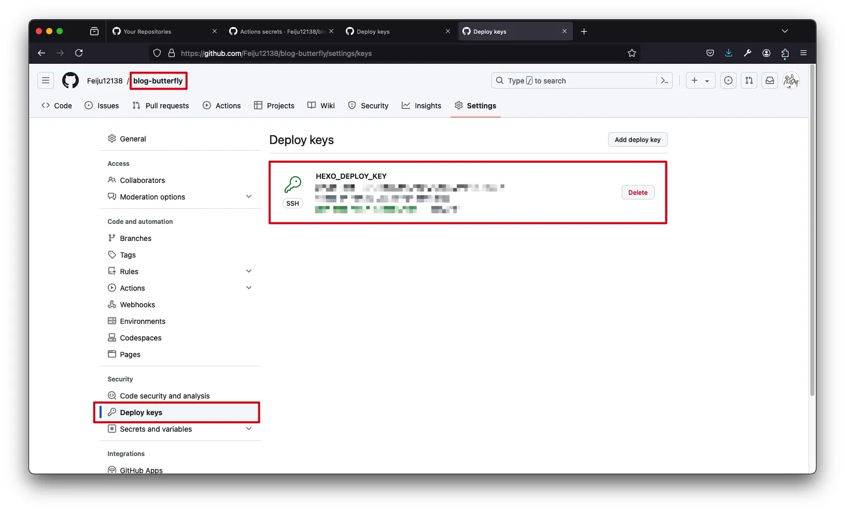Open the issues header icon

[x=728, y=81]
